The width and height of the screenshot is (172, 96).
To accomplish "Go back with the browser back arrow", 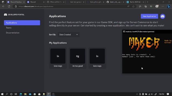I will [x=3, y=6].
